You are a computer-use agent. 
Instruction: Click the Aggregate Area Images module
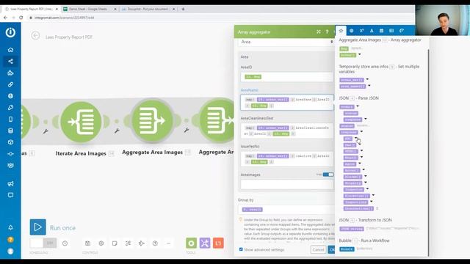tap(152, 120)
